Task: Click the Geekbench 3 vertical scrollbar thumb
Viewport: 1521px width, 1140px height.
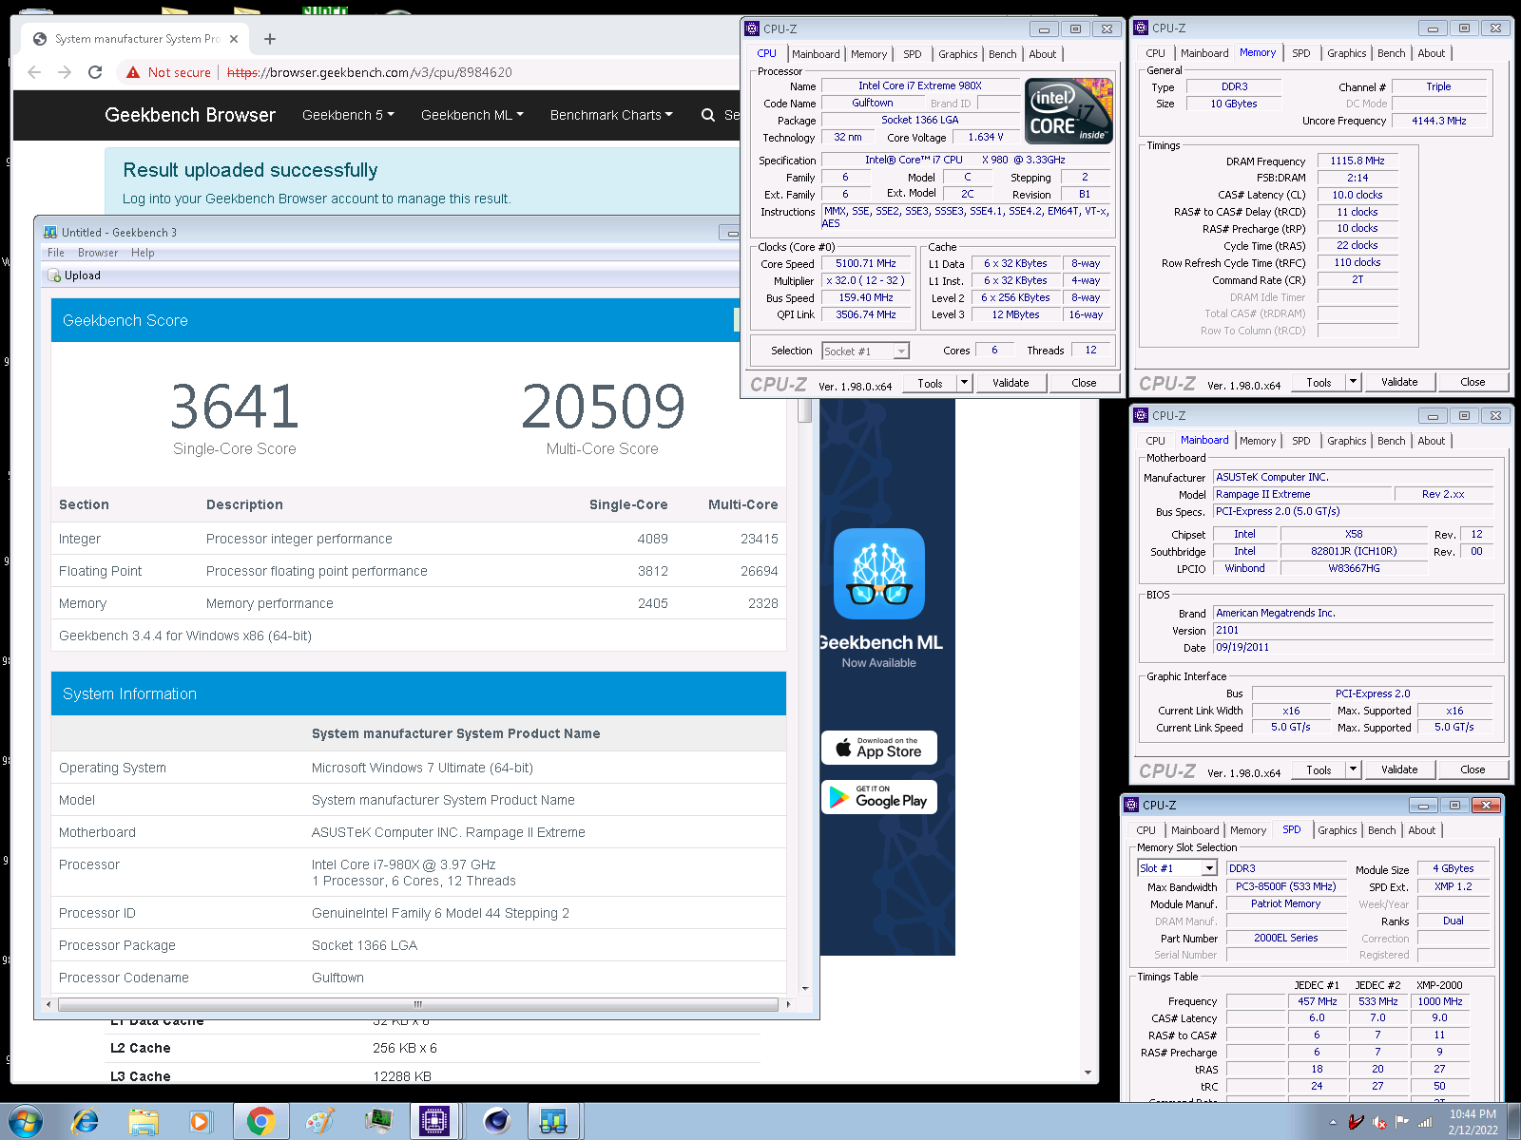Action: [x=805, y=410]
